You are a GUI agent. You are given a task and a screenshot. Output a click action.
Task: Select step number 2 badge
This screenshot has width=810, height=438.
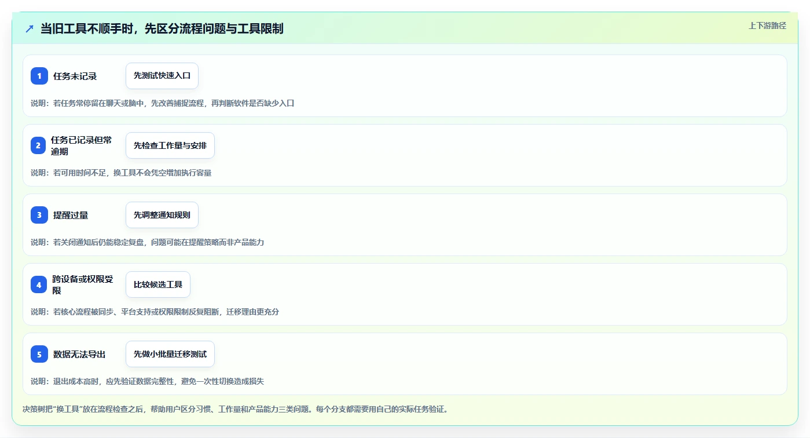38,145
